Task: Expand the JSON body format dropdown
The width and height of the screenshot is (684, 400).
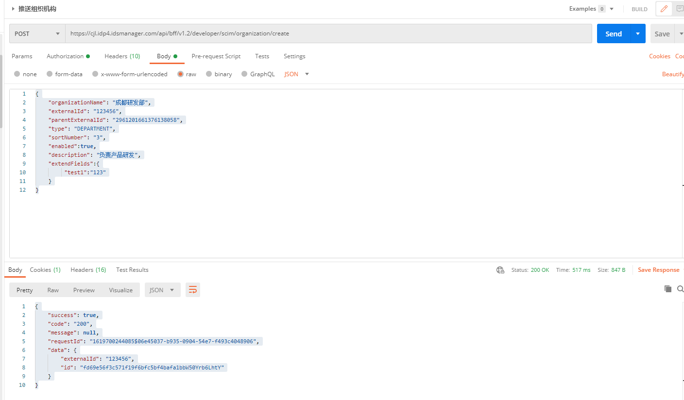Action: tap(297, 74)
